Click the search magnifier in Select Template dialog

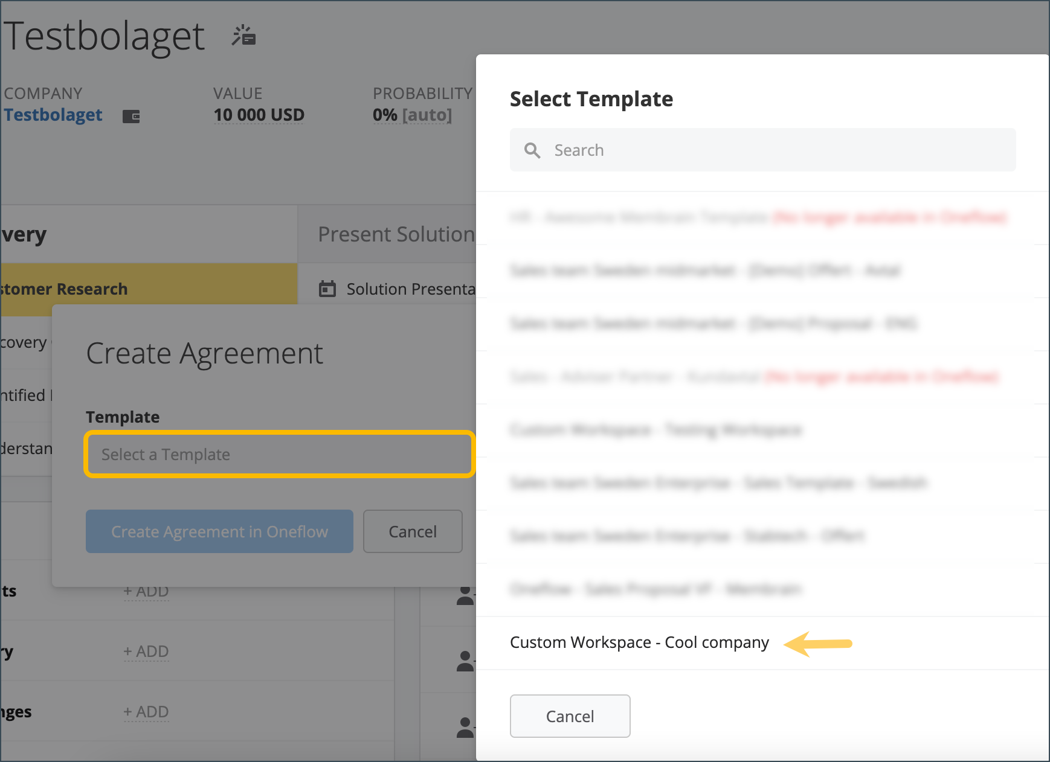(x=532, y=150)
